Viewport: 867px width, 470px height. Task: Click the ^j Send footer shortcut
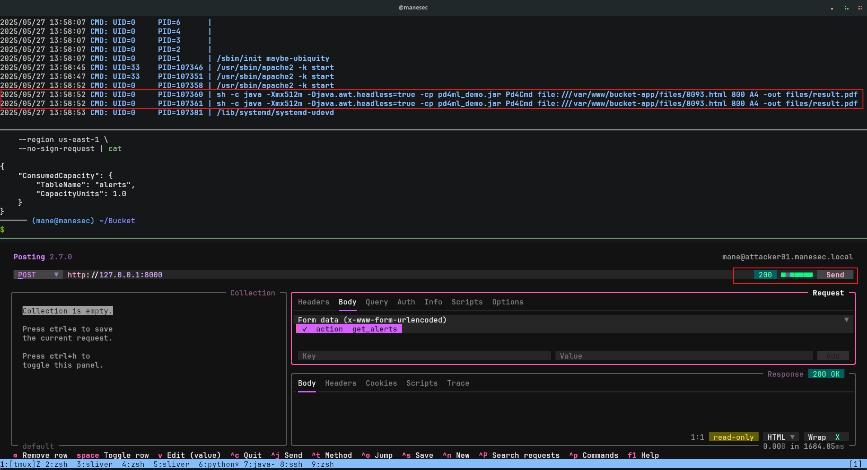point(286,455)
